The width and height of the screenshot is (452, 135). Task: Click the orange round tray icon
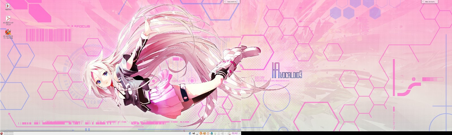[x=201, y=133]
